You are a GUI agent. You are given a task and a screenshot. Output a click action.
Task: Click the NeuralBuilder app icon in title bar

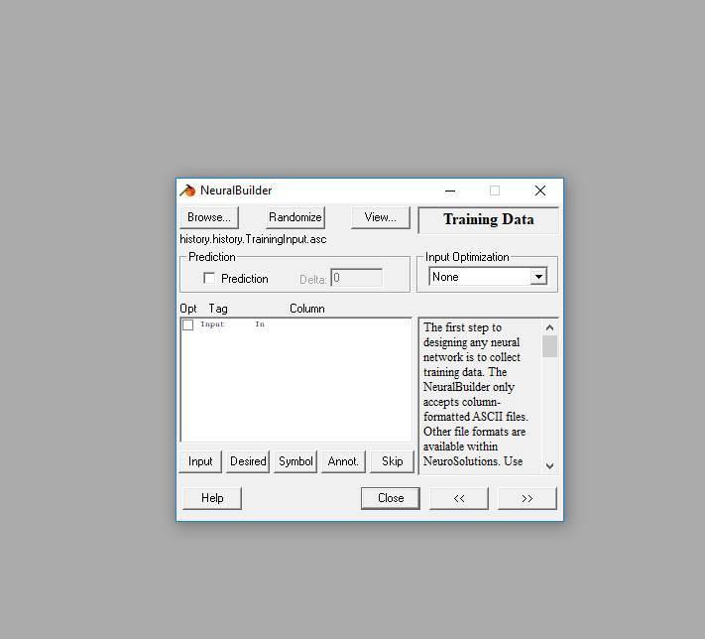point(187,191)
